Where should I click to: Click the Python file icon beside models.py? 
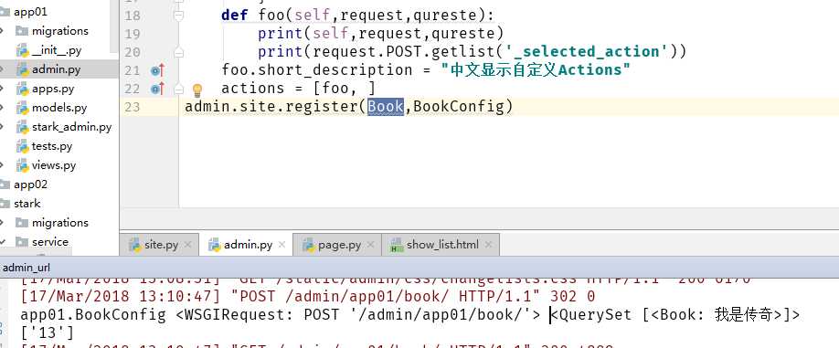tap(23, 108)
